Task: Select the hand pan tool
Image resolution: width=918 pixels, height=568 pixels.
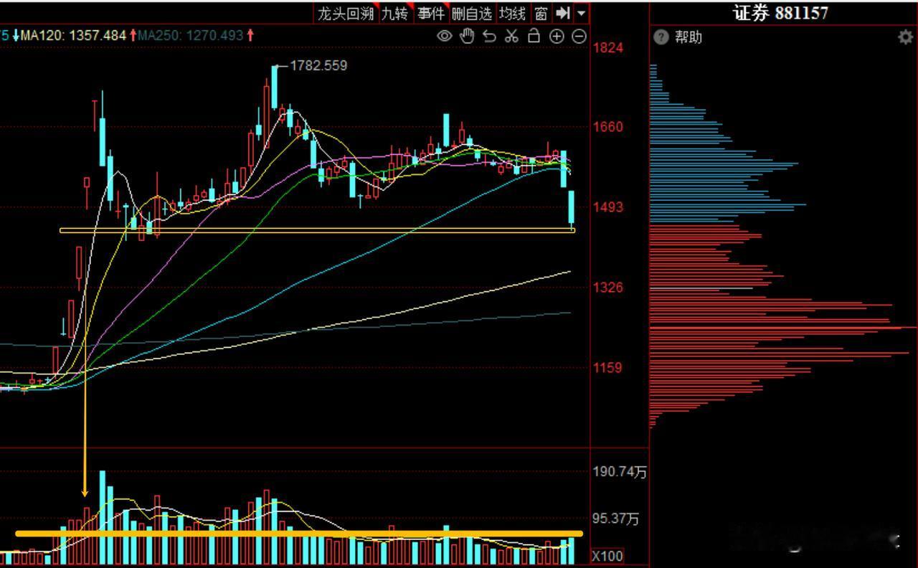Action: (x=468, y=36)
